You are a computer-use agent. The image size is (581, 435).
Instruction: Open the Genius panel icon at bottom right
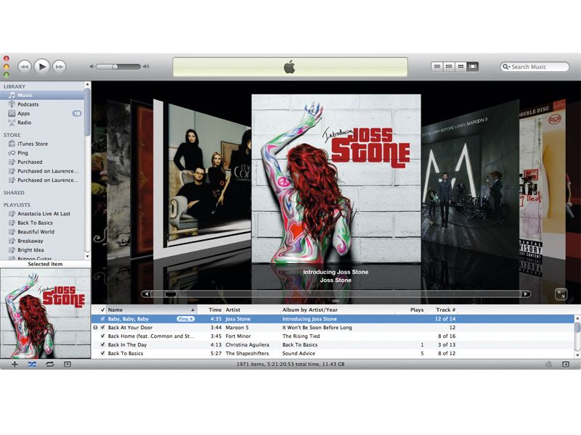point(548,365)
